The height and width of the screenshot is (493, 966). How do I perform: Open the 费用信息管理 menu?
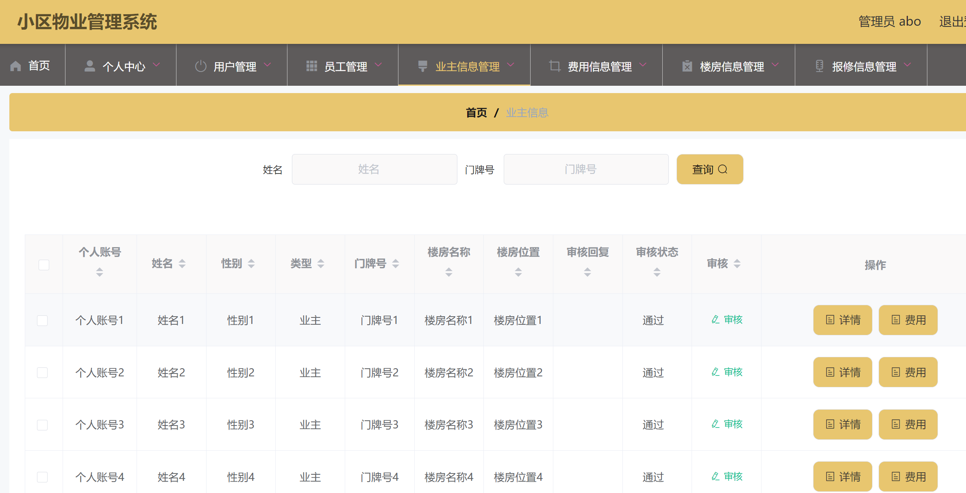click(x=596, y=65)
